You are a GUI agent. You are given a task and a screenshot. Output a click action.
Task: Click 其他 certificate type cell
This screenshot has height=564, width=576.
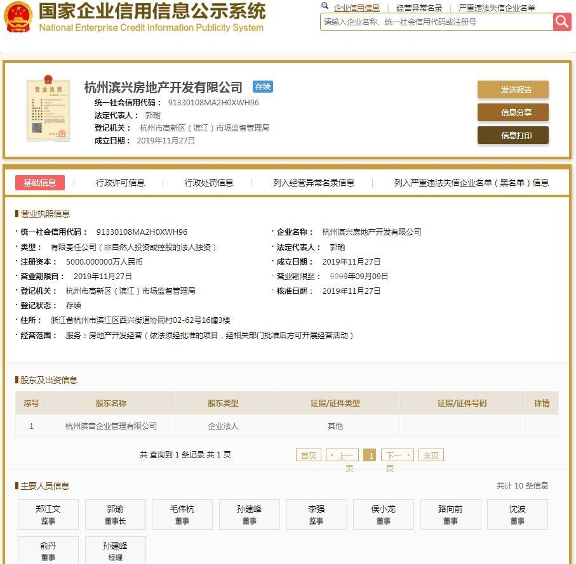coord(335,426)
